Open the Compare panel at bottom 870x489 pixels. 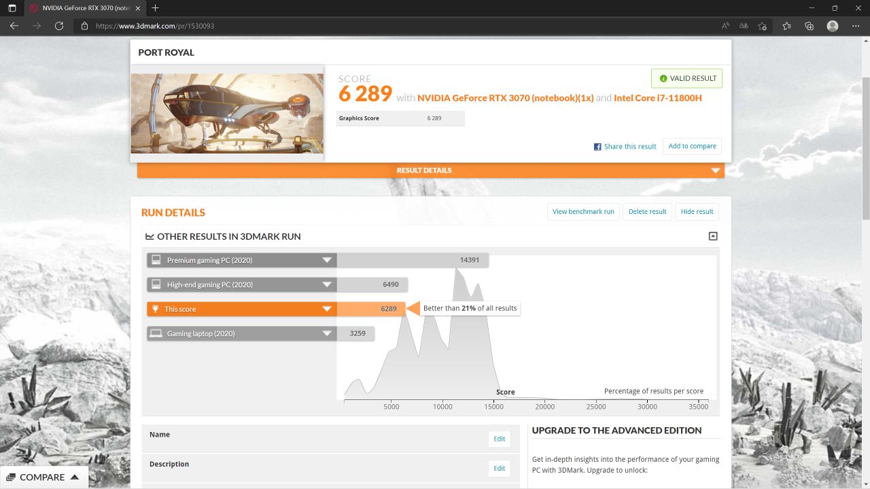(x=44, y=477)
